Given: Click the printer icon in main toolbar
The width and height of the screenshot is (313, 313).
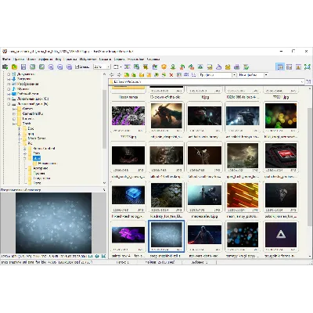Looking at the screenshot, I should tap(237, 67).
